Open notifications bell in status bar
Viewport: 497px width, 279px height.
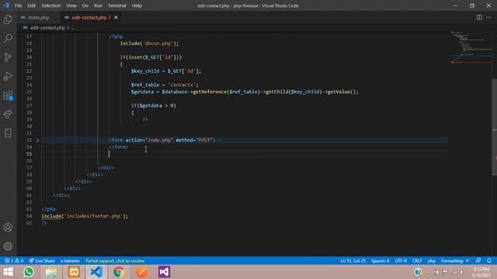pos(489,260)
